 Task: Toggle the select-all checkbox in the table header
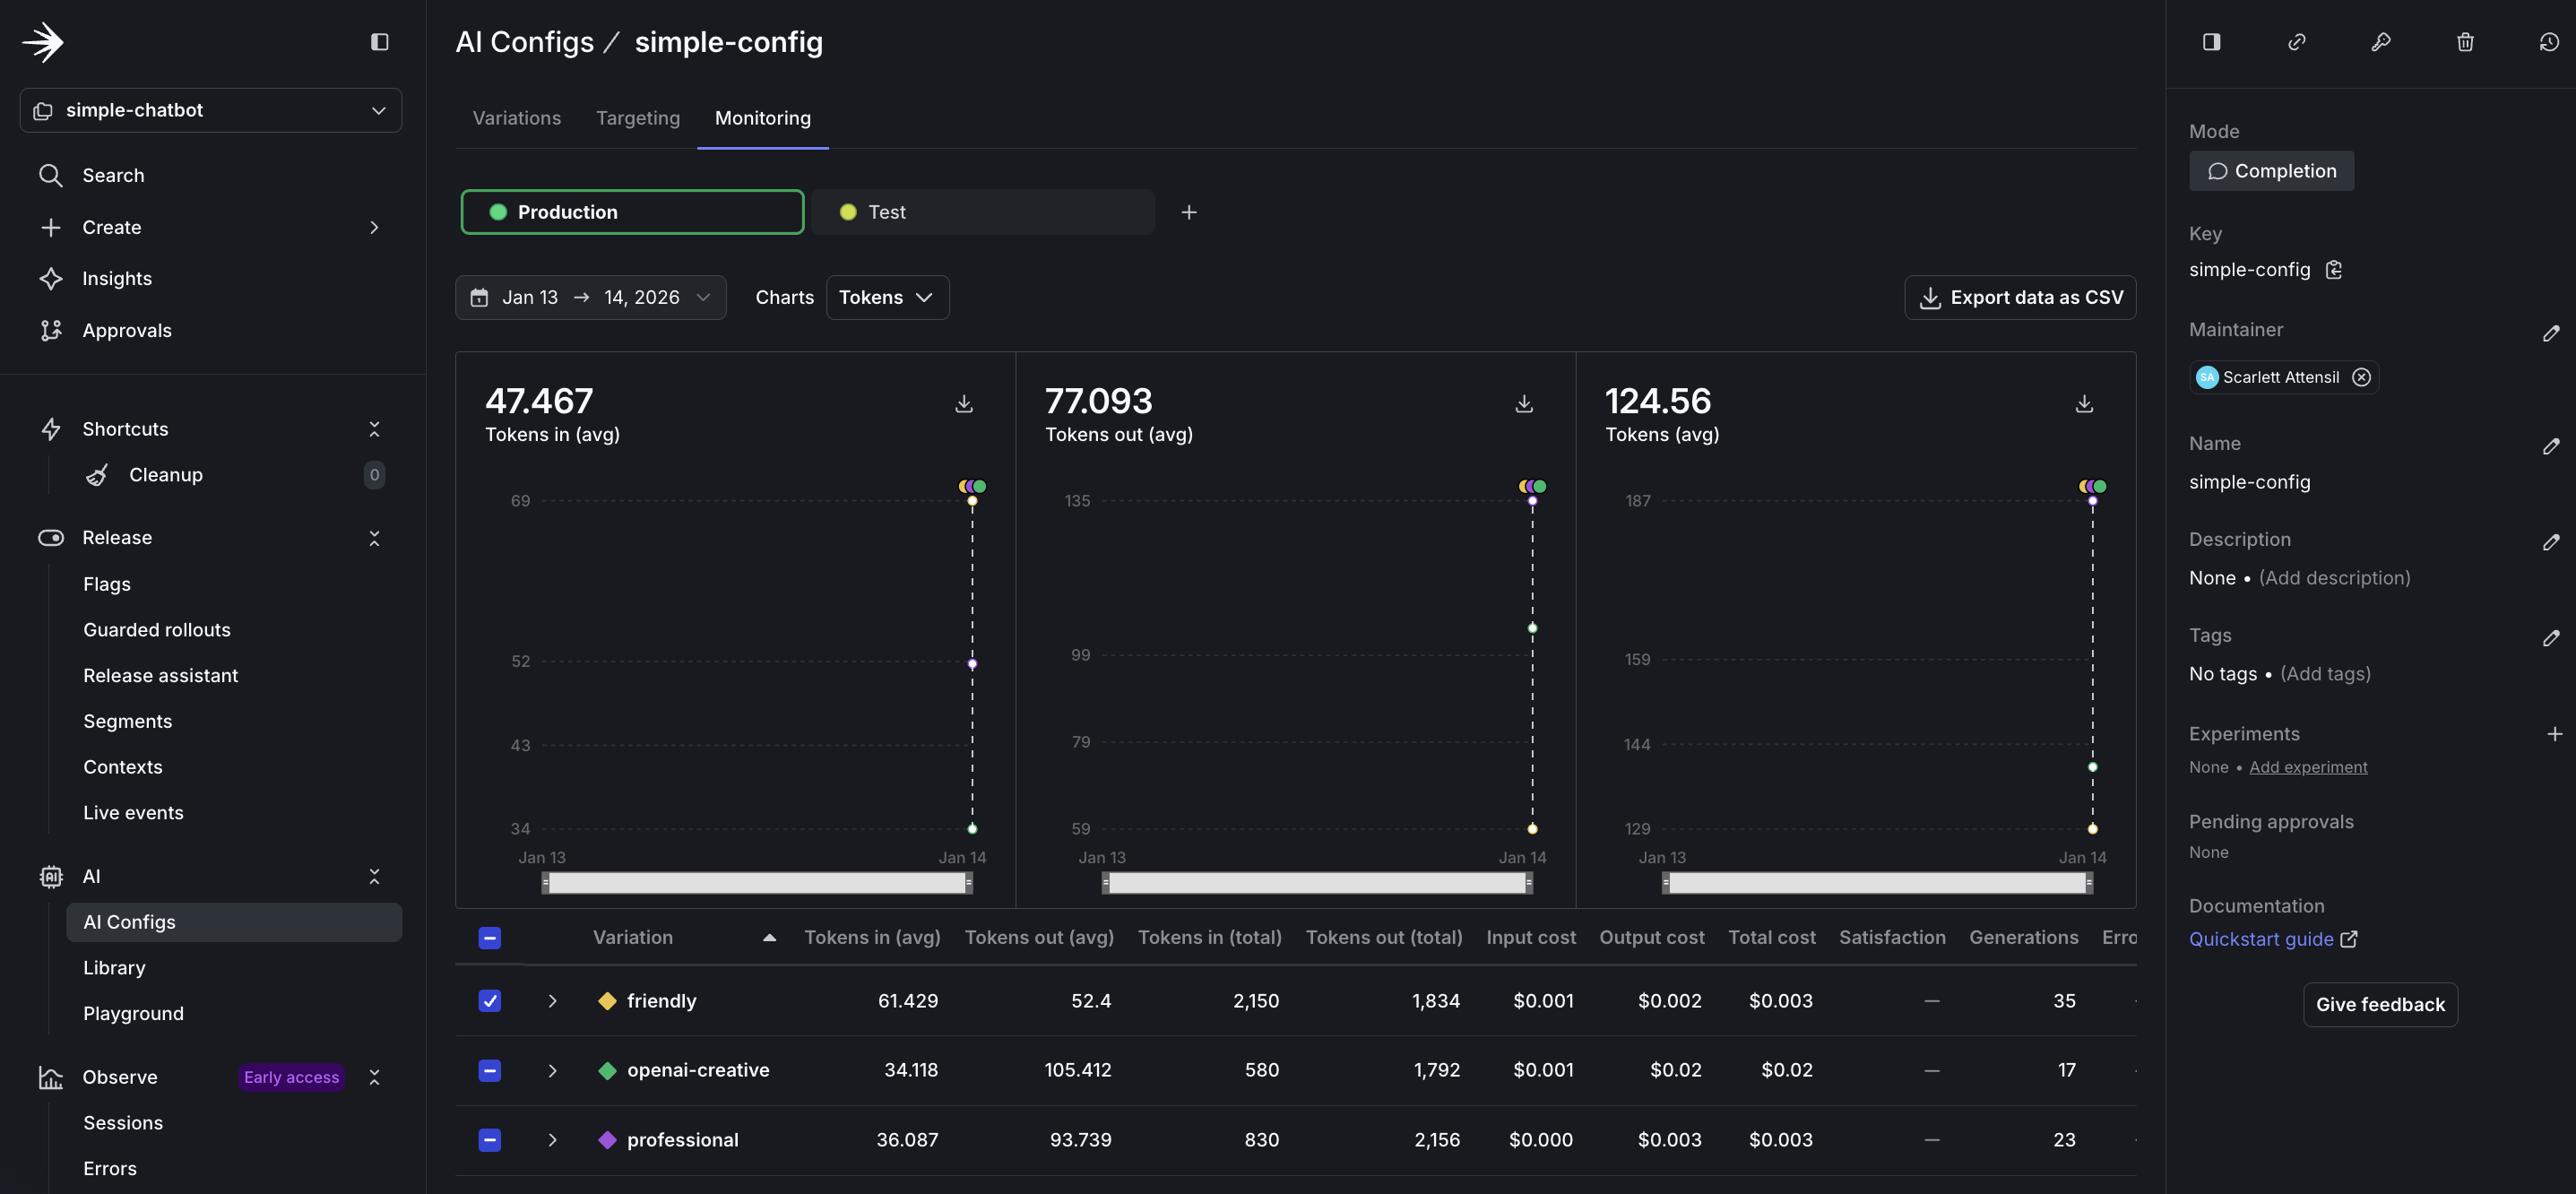coord(489,938)
